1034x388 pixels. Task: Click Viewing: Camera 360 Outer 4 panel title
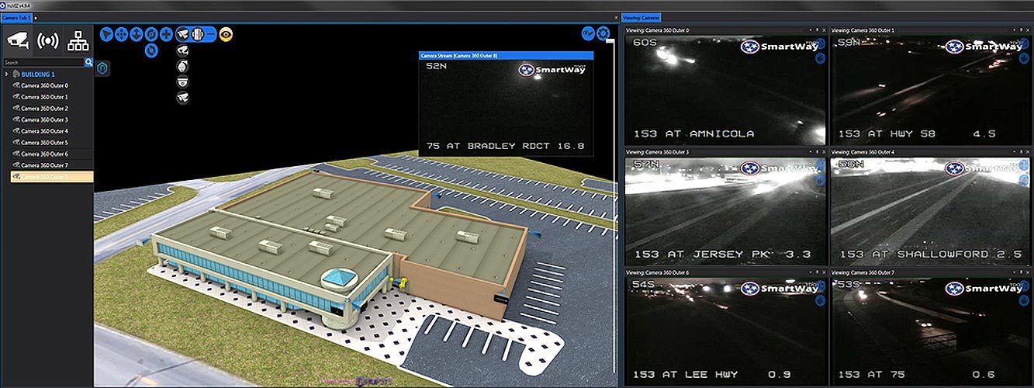pos(863,151)
